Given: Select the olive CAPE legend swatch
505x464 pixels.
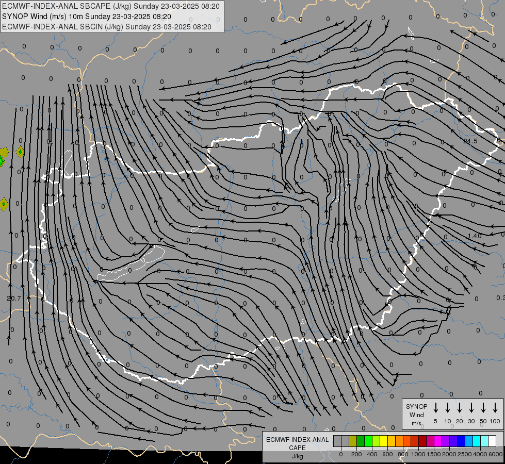Looking at the screenshot, I should tap(353, 441).
